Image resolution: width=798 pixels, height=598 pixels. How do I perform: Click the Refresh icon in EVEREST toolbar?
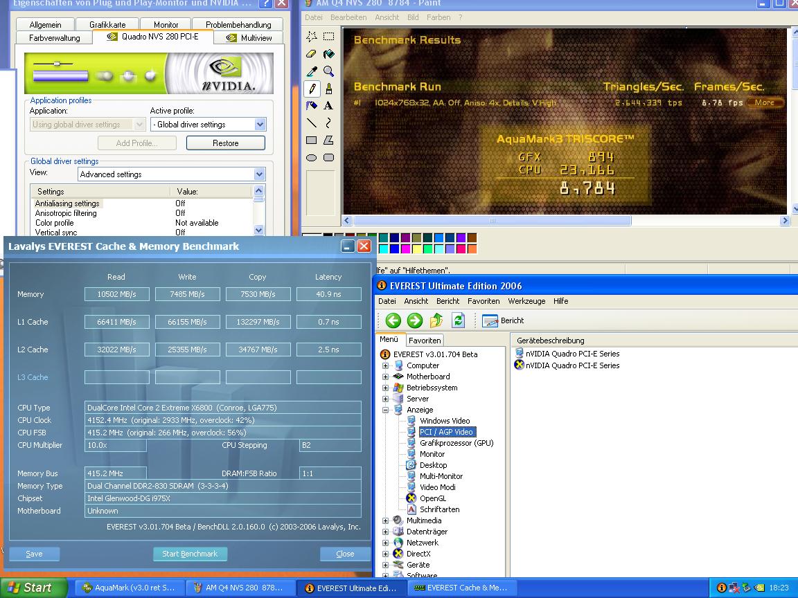pyautogui.click(x=458, y=320)
